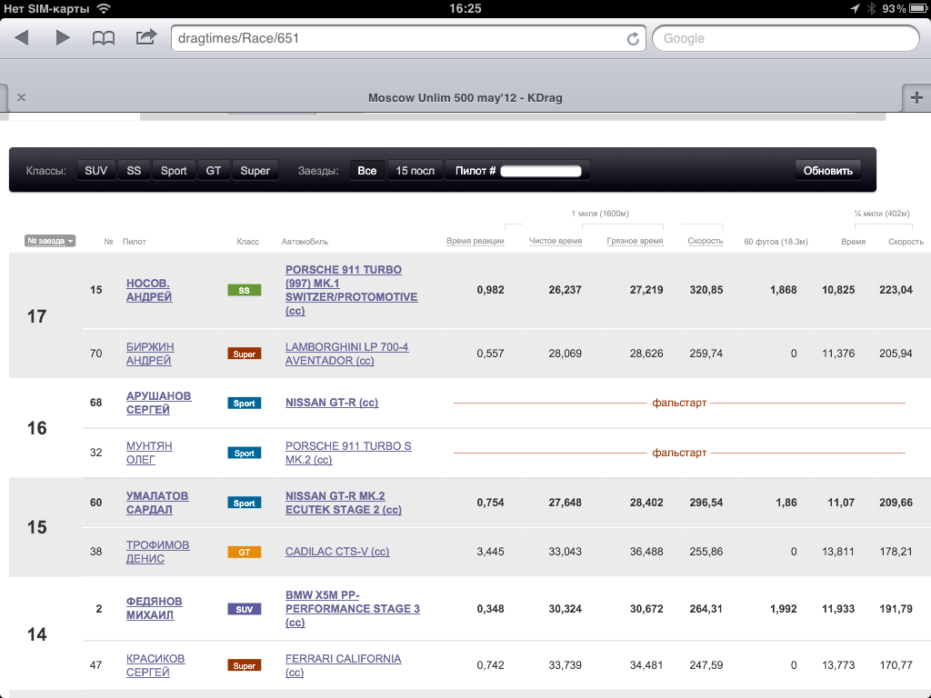Open Porsche 911 Turbo S MK.2 link
The width and height of the screenshot is (931, 698).
[x=348, y=453]
